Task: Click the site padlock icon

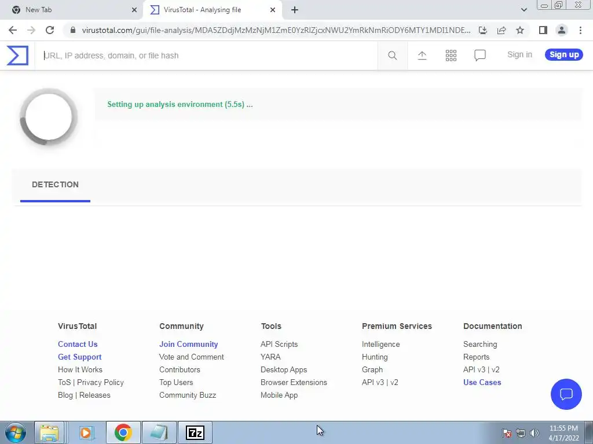Action: click(x=73, y=30)
